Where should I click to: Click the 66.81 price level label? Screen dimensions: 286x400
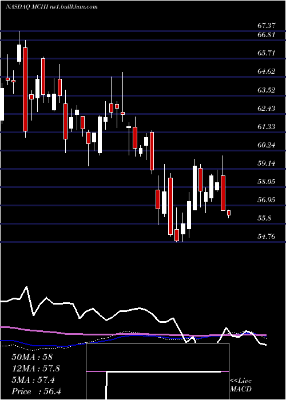[267, 35]
